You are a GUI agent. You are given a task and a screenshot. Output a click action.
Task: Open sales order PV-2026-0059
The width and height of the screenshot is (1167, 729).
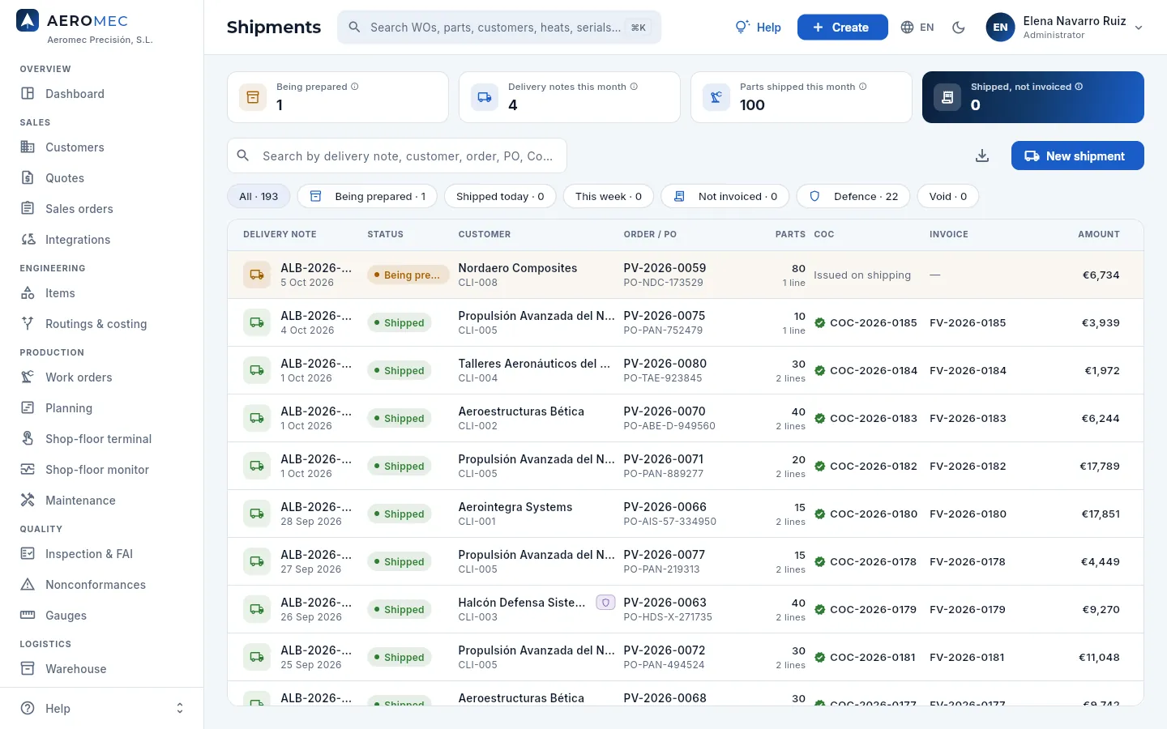tap(665, 268)
